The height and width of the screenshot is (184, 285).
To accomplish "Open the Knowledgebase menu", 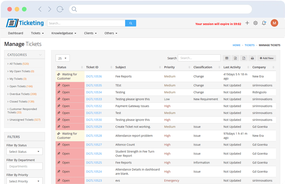I will 64,33.
